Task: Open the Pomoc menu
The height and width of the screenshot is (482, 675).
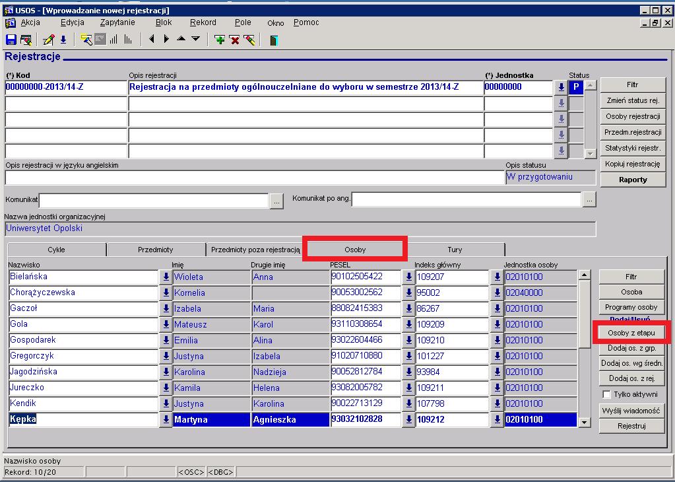Action: (x=306, y=22)
